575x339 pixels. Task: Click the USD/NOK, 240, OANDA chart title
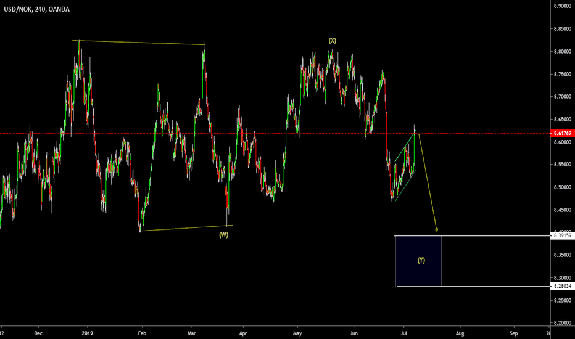(36, 9)
